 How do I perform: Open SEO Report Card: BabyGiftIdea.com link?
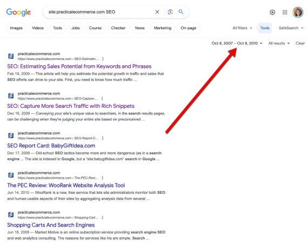[x=51, y=146]
